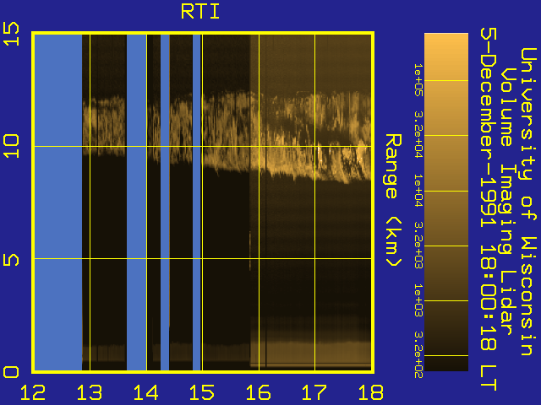Image resolution: width=541 pixels, height=405 pixels.
Task: Click the Volume Imaging Lidar text
Action: (506, 202)
